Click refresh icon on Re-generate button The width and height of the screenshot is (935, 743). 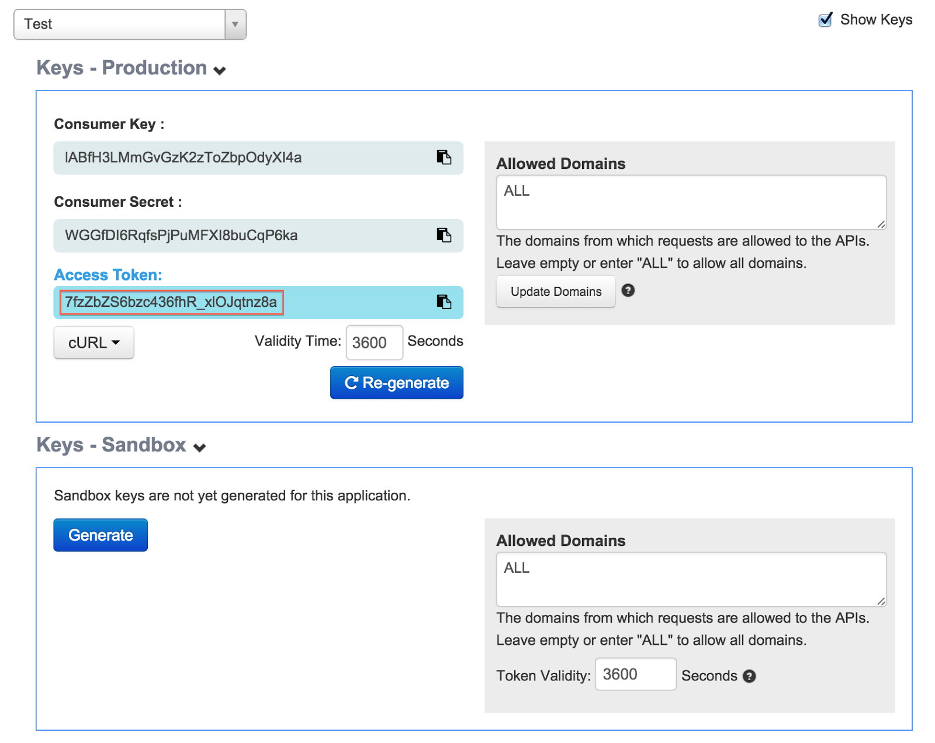pyautogui.click(x=351, y=383)
